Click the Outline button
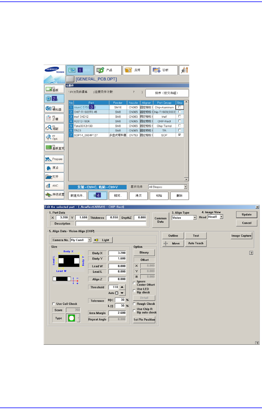This screenshot has height=411, width=262. (173, 236)
